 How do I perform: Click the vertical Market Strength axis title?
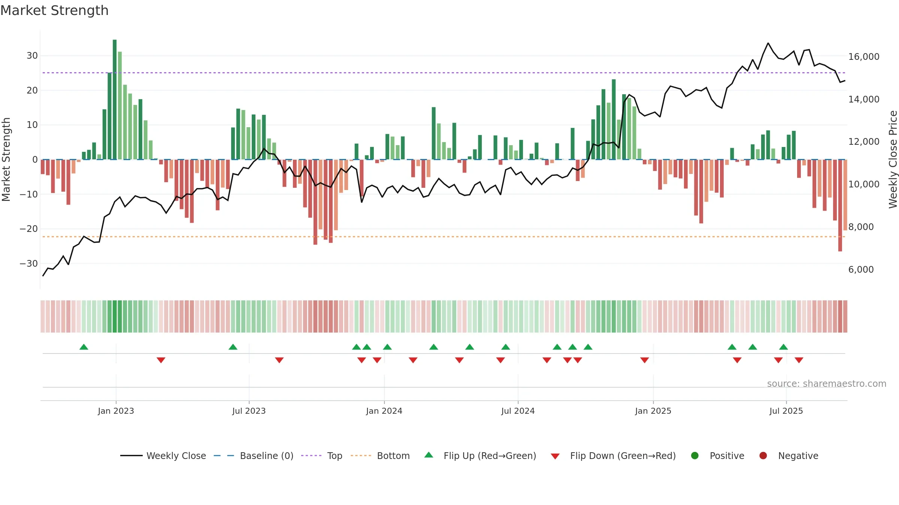pos(6,159)
